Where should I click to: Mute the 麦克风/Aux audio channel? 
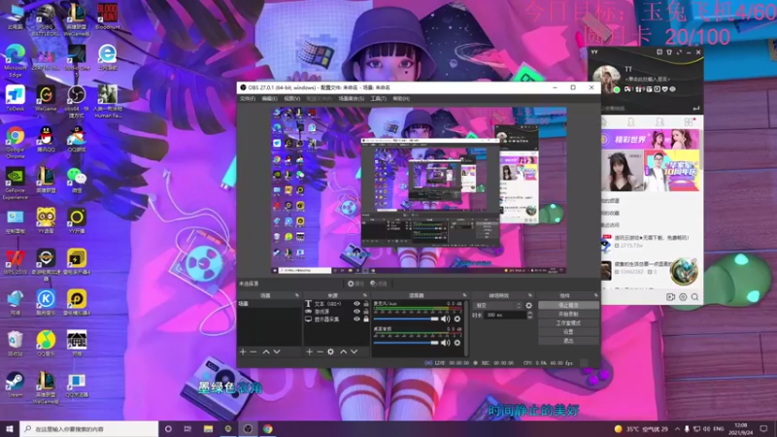point(446,319)
